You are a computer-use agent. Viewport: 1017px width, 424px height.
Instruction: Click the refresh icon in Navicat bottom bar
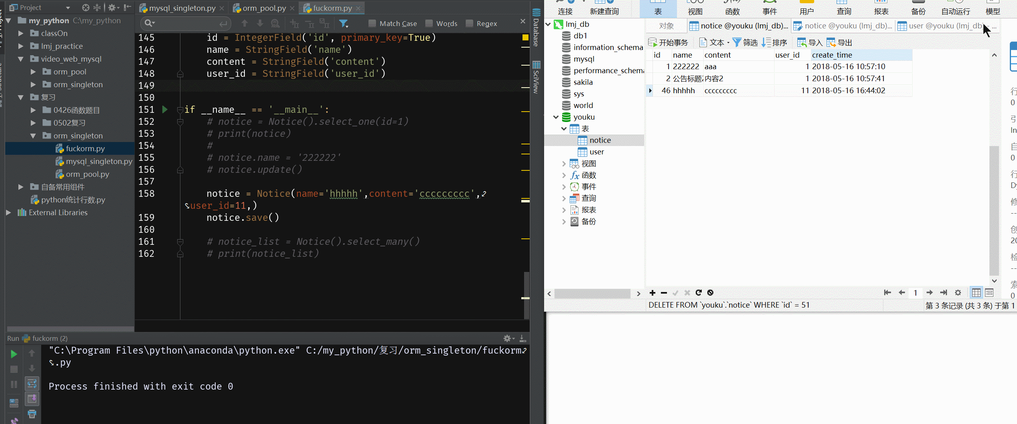click(699, 293)
